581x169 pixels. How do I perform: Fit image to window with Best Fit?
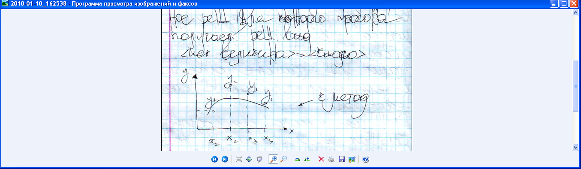[x=239, y=160]
